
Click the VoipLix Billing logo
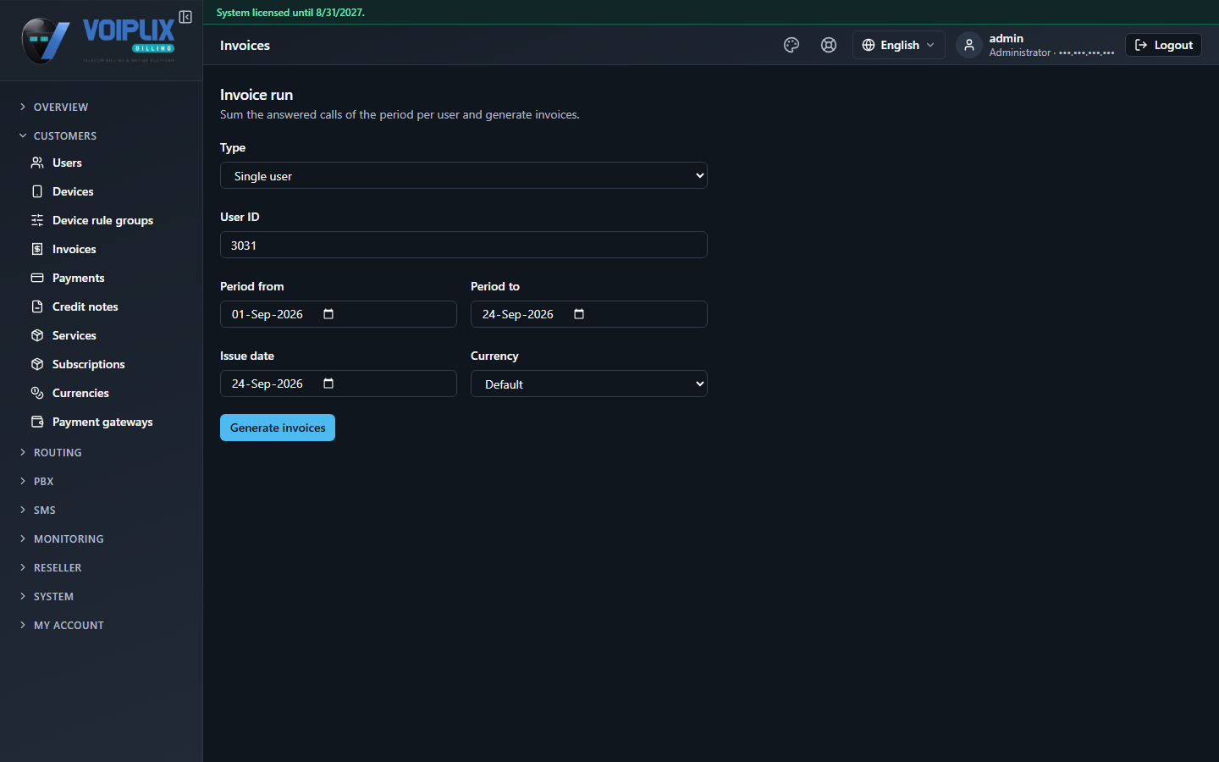point(99,40)
